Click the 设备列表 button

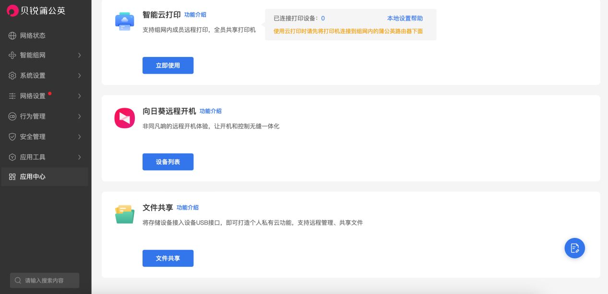(x=168, y=162)
